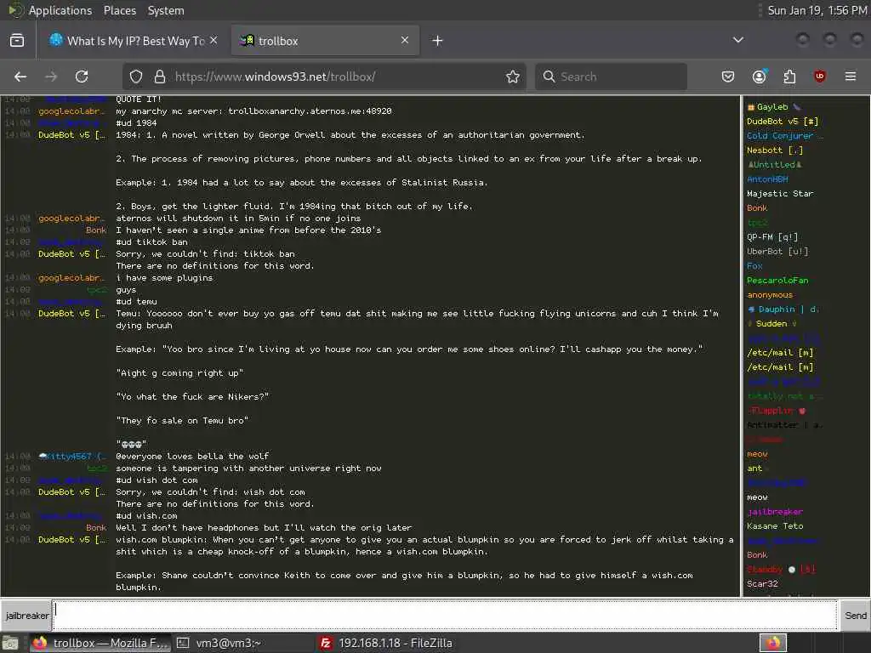
Task: Focus the browser Search field
Action: point(611,77)
